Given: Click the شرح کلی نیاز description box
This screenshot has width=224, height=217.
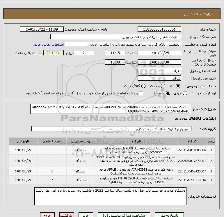Looking at the screenshot, I should [x=110, y=109].
